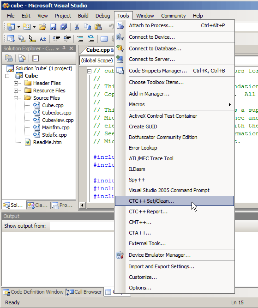The image size is (258, 308).
Task: Select Add-in Manager menu entry
Action: pyautogui.click(x=149, y=94)
